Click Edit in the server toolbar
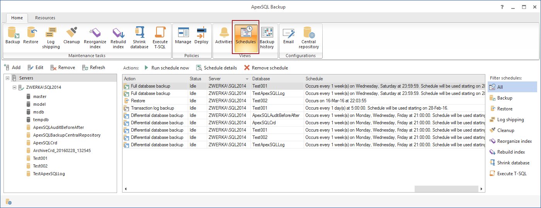This screenshot has width=541, height=208. coord(36,68)
